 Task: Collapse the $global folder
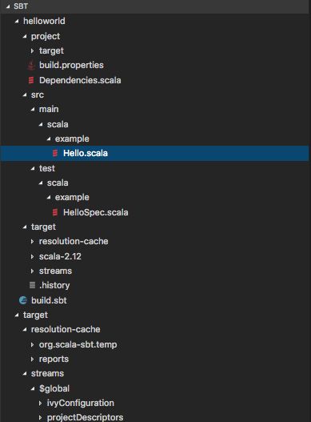(x=33, y=388)
